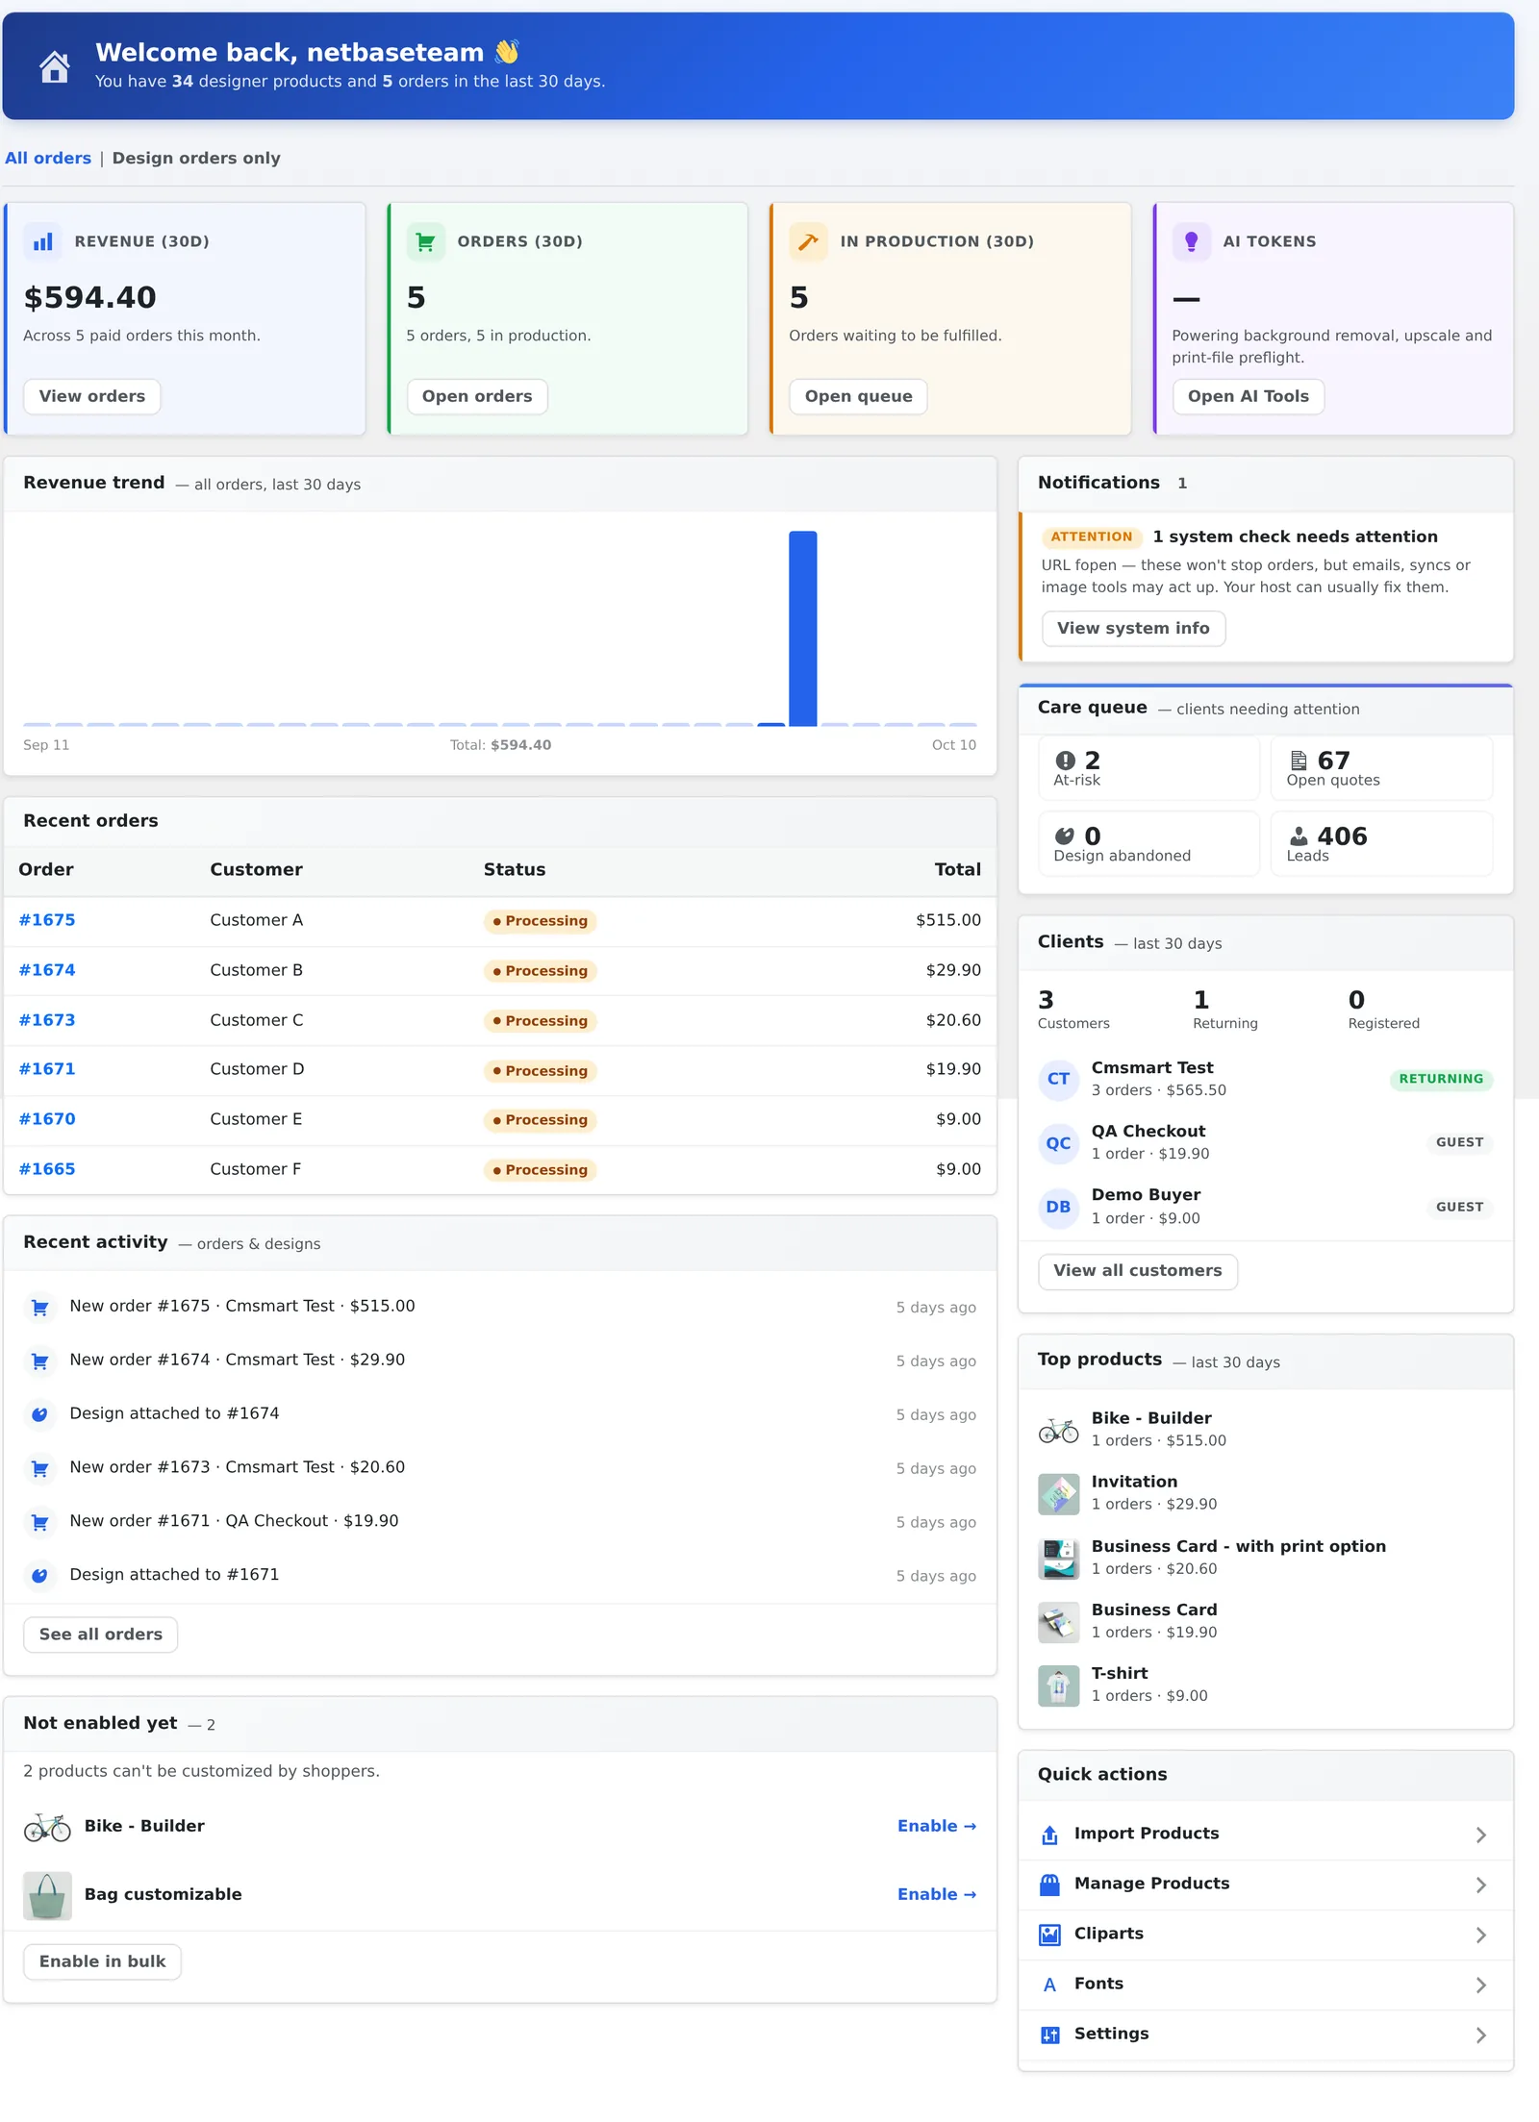The height and width of the screenshot is (2122, 1539).
Task: Enable the Bike - Builder product
Action: pos(936,1826)
